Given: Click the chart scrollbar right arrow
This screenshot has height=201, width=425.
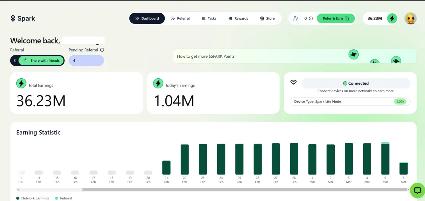Looking at the screenshot, I should pyautogui.click(x=408, y=190).
